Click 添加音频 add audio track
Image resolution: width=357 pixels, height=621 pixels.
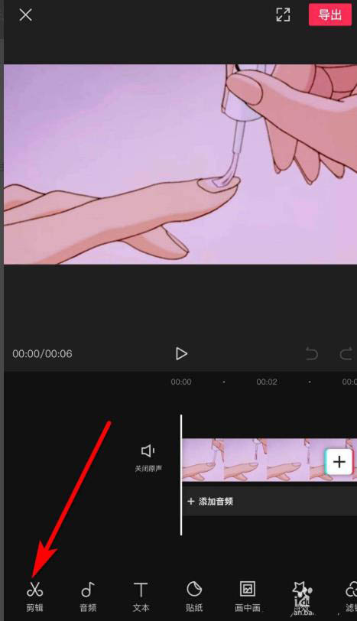tap(210, 502)
